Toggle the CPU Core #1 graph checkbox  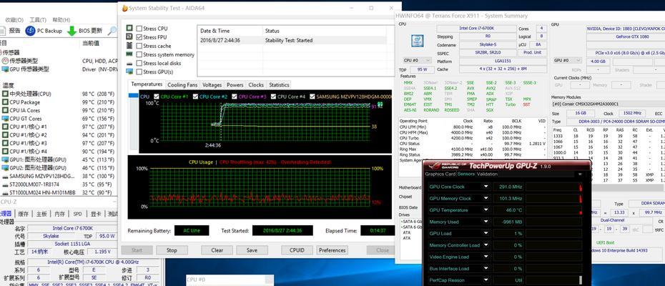click(x=157, y=97)
